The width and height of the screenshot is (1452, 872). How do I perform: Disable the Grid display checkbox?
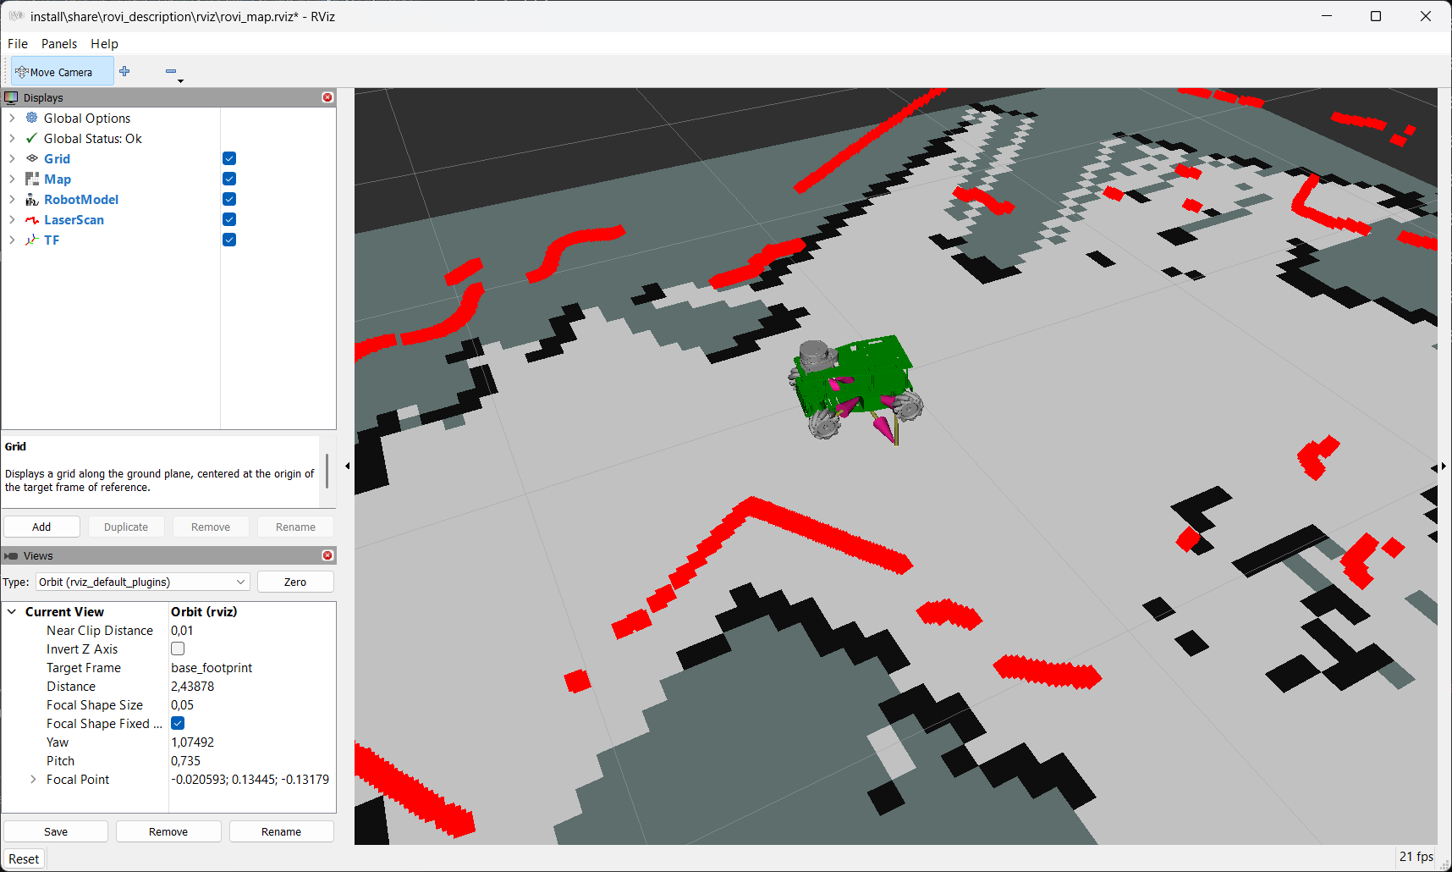tap(229, 159)
